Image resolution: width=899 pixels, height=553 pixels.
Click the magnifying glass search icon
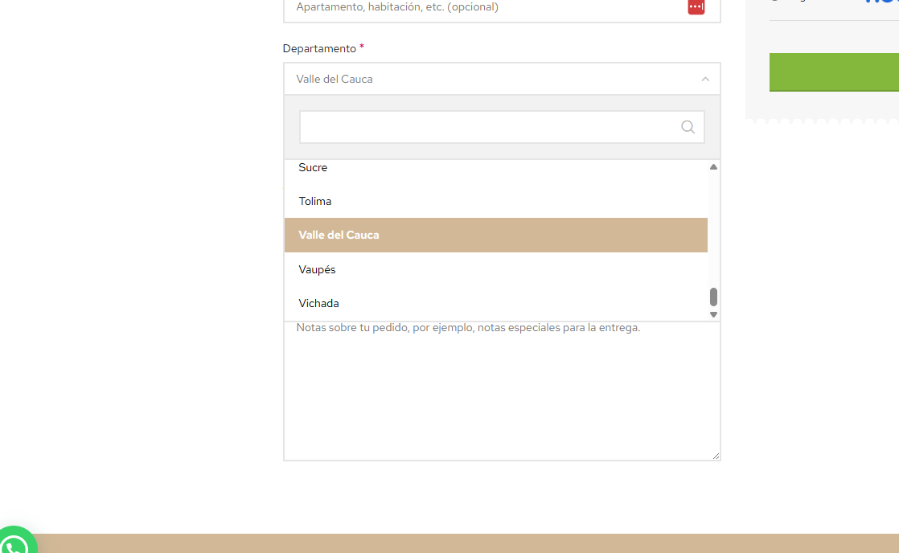click(688, 126)
